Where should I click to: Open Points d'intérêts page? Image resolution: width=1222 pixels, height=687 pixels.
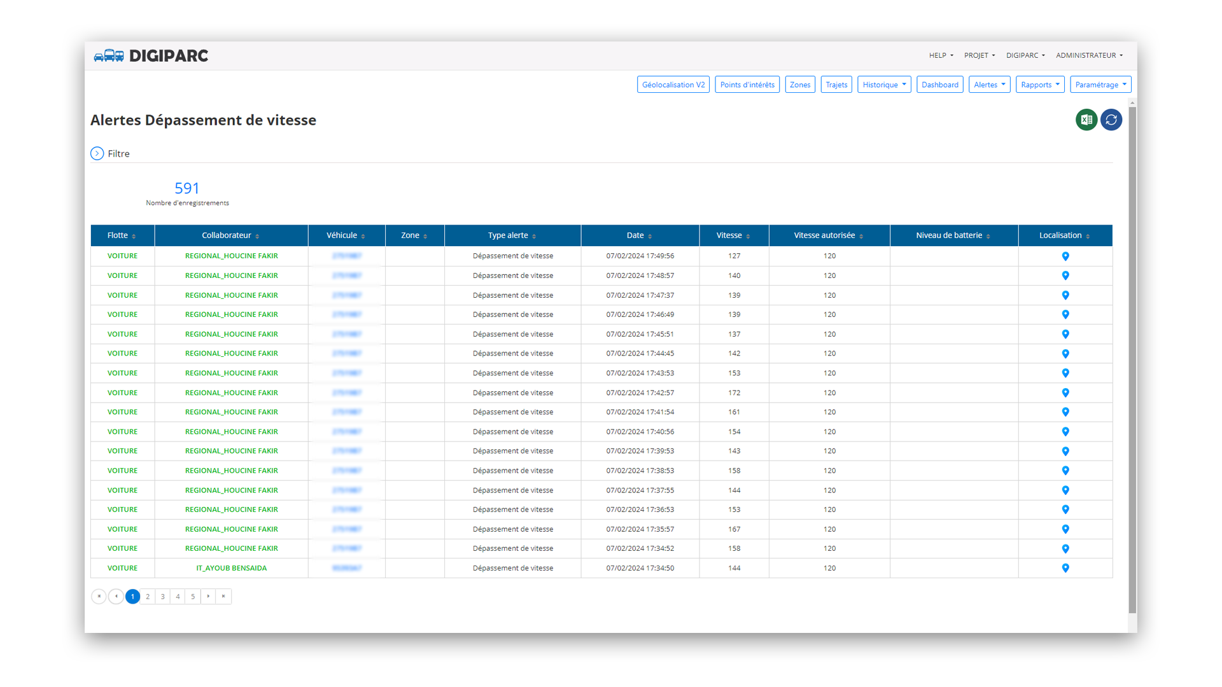pyautogui.click(x=747, y=85)
